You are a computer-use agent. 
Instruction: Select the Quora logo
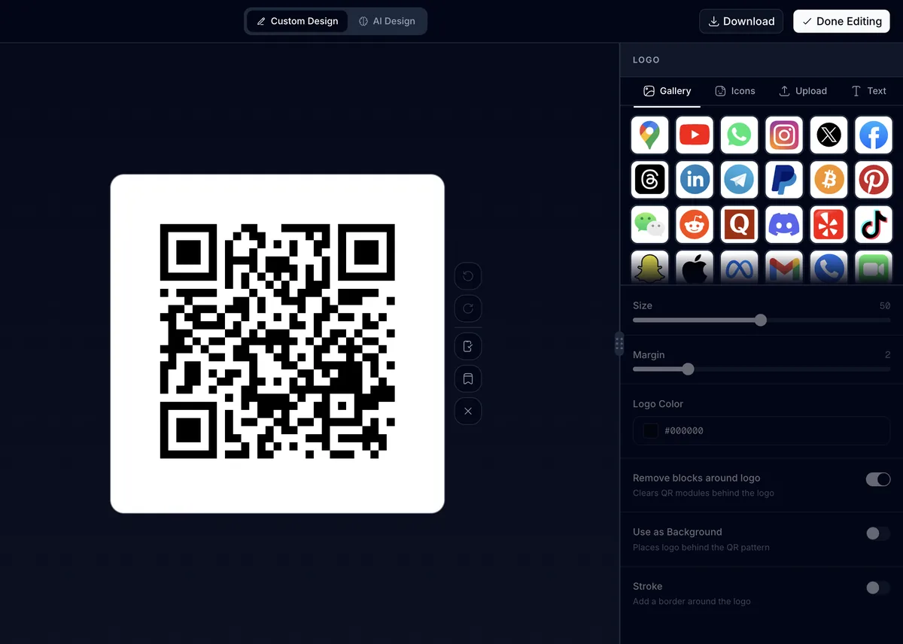739,225
